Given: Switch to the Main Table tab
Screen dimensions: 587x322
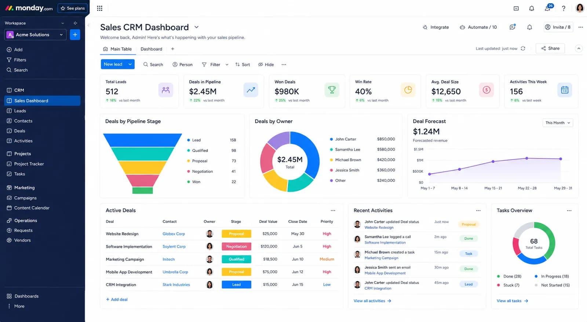Looking at the screenshot, I should click(117, 49).
